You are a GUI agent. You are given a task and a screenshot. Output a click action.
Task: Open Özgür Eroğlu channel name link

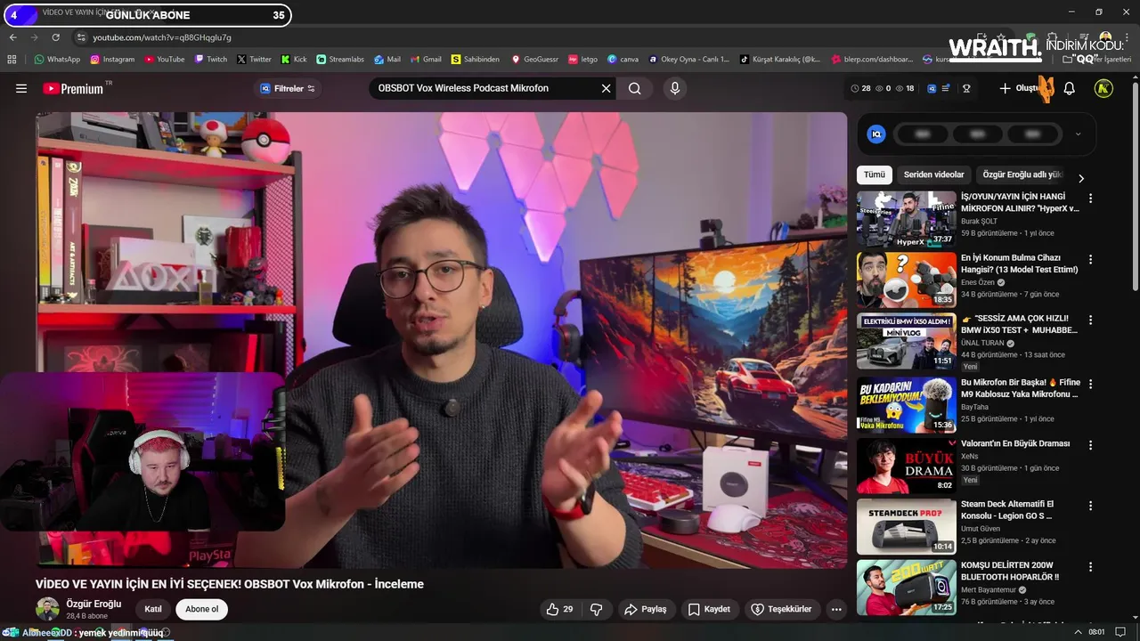(x=94, y=604)
